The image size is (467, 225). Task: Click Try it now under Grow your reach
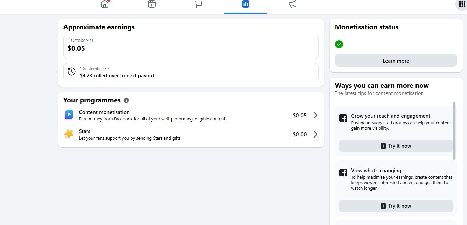click(396, 146)
